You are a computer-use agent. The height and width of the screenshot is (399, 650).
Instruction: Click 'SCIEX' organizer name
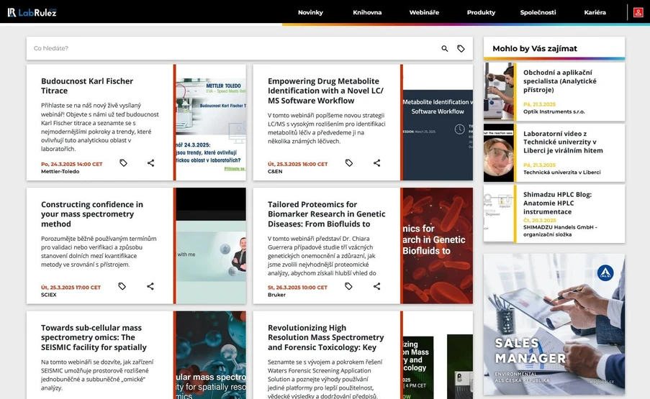[48, 295]
